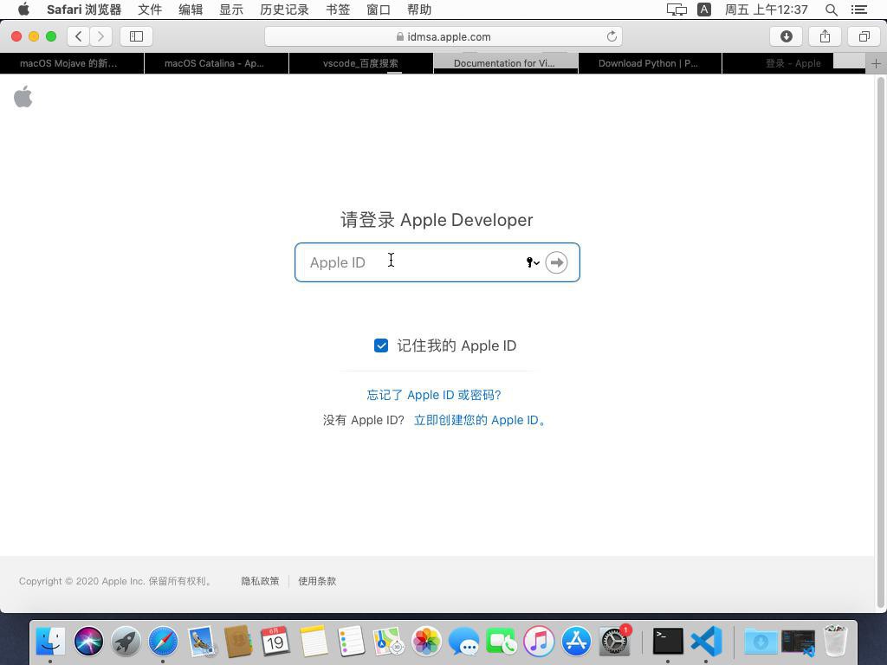887x665 pixels.
Task: Open Contacts book in Dock
Action: [238, 642]
